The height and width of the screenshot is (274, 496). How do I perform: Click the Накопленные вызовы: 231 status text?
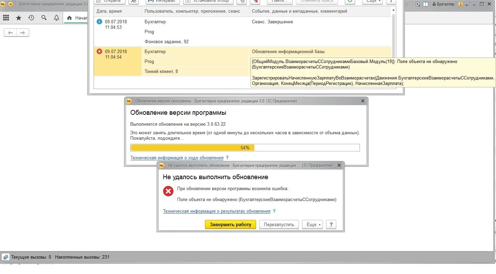point(82,257)
